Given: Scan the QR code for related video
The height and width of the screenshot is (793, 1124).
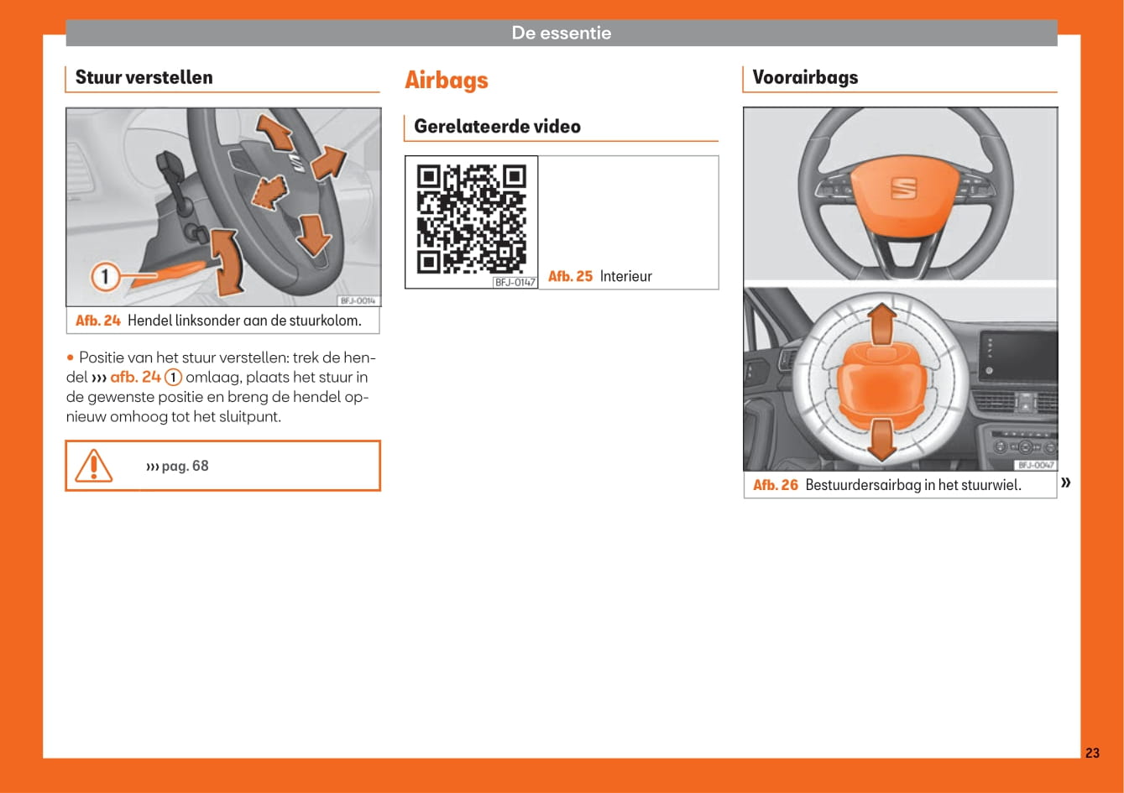Looking at the screenshot, I should [471, 218].
